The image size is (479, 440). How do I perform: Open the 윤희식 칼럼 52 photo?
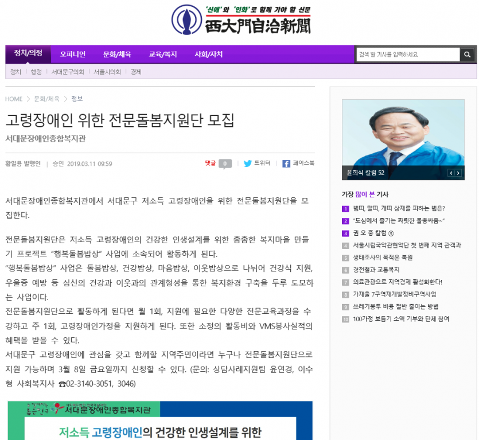(x=403, y=139)
